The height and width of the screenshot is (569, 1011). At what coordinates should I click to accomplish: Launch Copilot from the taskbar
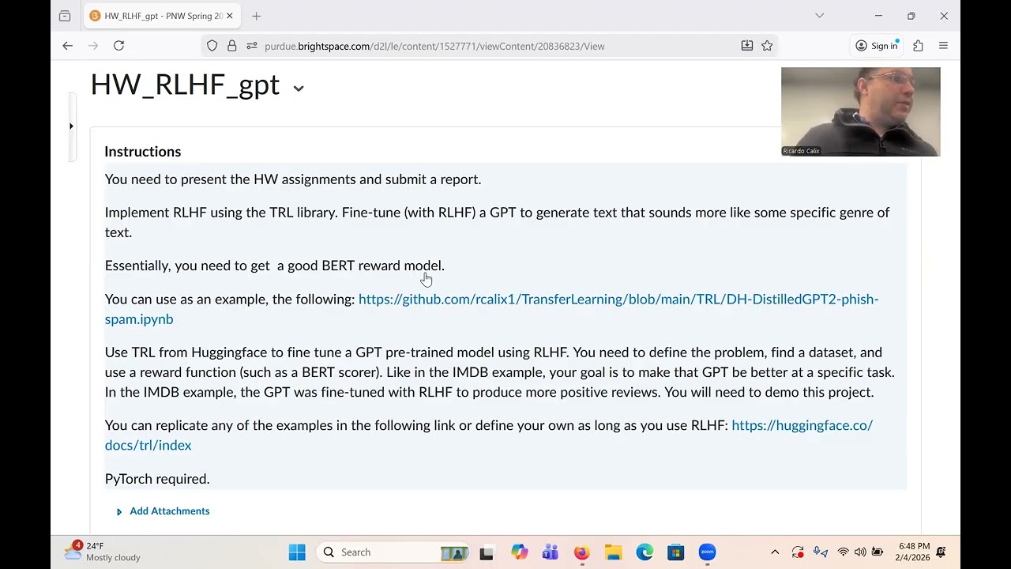(519, 552)
